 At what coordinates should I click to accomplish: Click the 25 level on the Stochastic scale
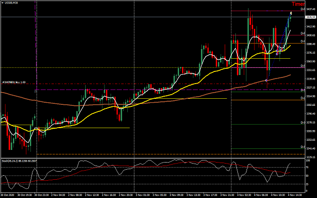[307, 184]
